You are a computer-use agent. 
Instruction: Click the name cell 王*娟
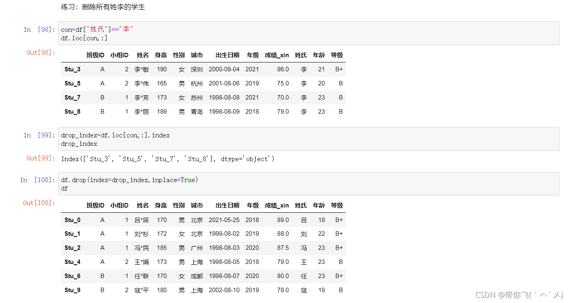coord(142,262)
